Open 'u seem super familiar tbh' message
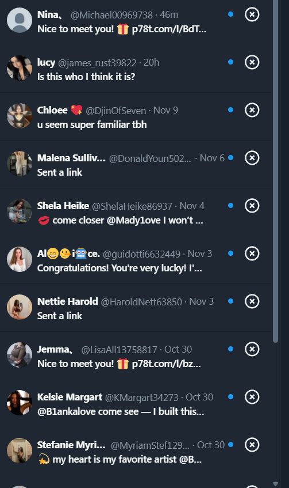 point(92,124)
